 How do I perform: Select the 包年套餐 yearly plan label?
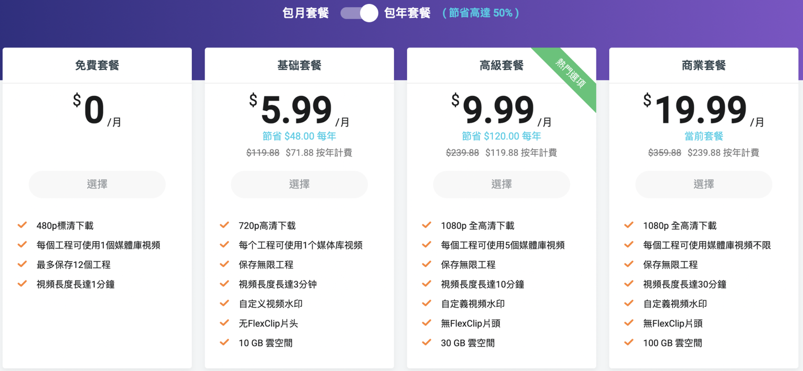(407, 13)
